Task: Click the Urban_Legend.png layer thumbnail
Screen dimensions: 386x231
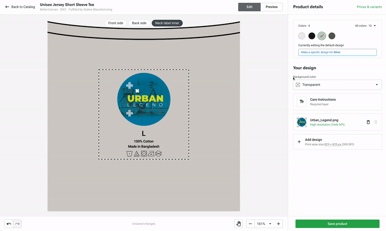Action: (302, 122)
